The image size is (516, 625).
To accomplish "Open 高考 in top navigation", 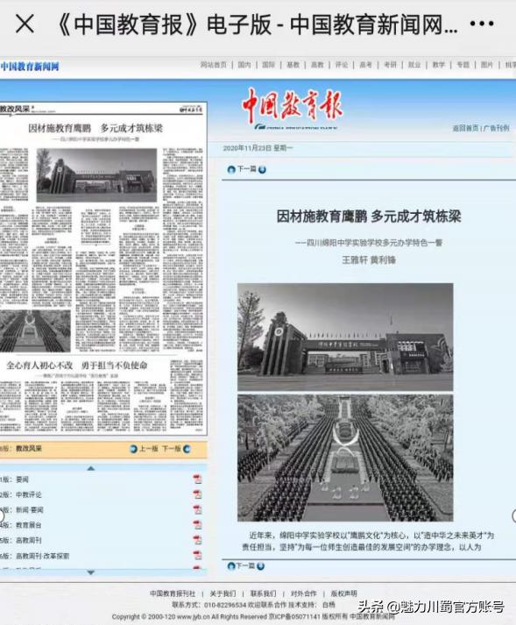I will pyautogui.click(x=366, y=65).
